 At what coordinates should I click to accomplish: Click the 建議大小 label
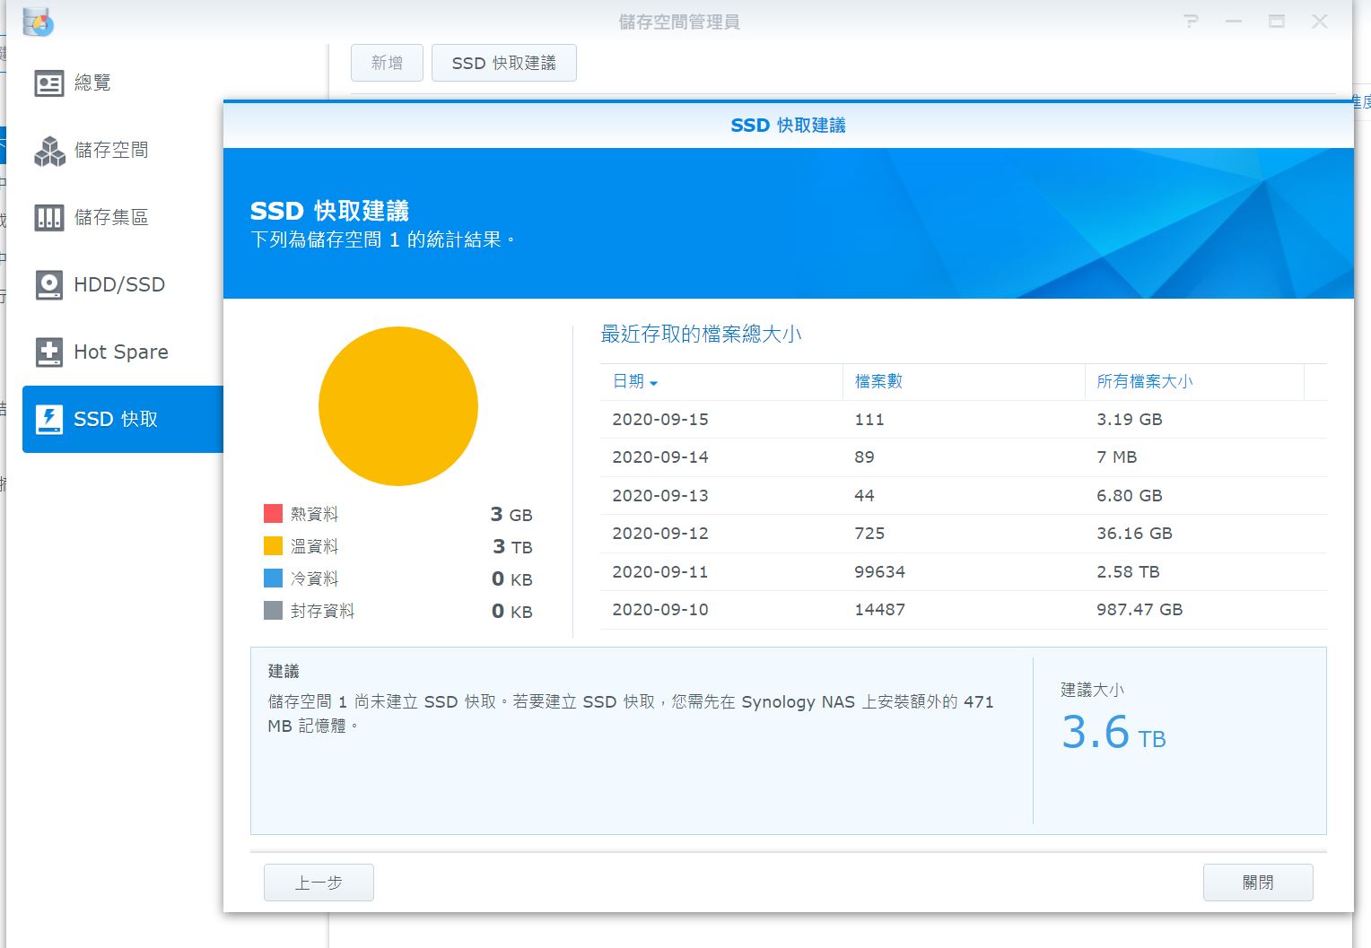click(x=1092, y=690)
